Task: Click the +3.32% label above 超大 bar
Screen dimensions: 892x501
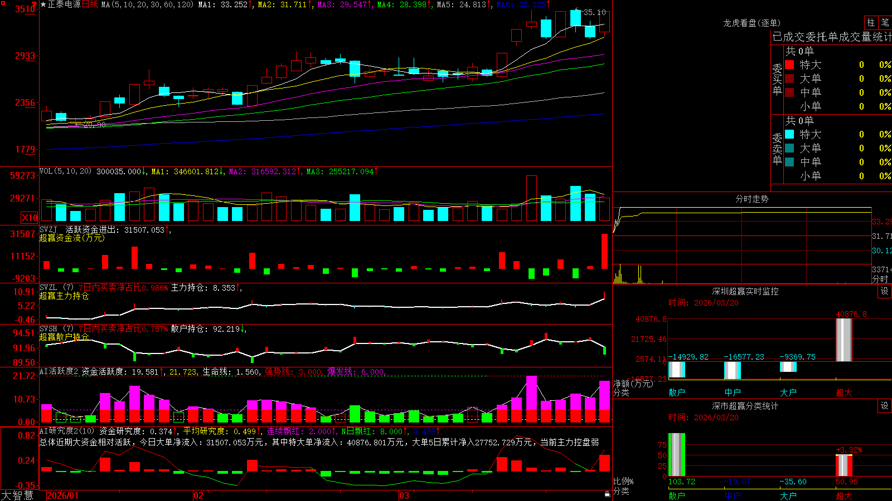Action: [x=849, y=450]
